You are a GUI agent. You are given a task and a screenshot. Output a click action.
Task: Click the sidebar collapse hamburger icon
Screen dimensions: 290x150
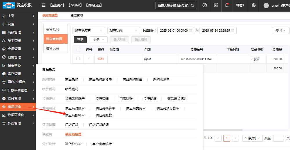43,5
